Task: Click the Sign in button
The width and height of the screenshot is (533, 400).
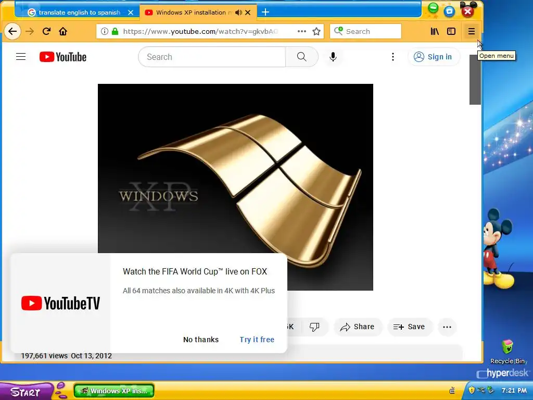Action: coord(434,57)
